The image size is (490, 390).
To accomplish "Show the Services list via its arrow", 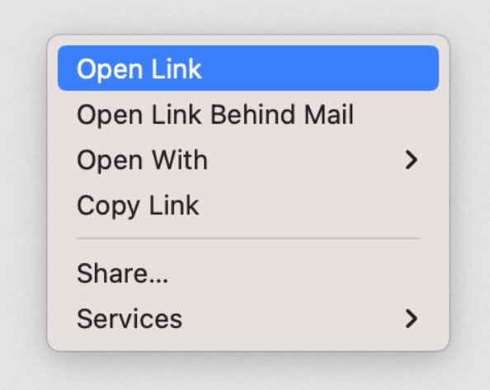I will (x=412, y=319).
